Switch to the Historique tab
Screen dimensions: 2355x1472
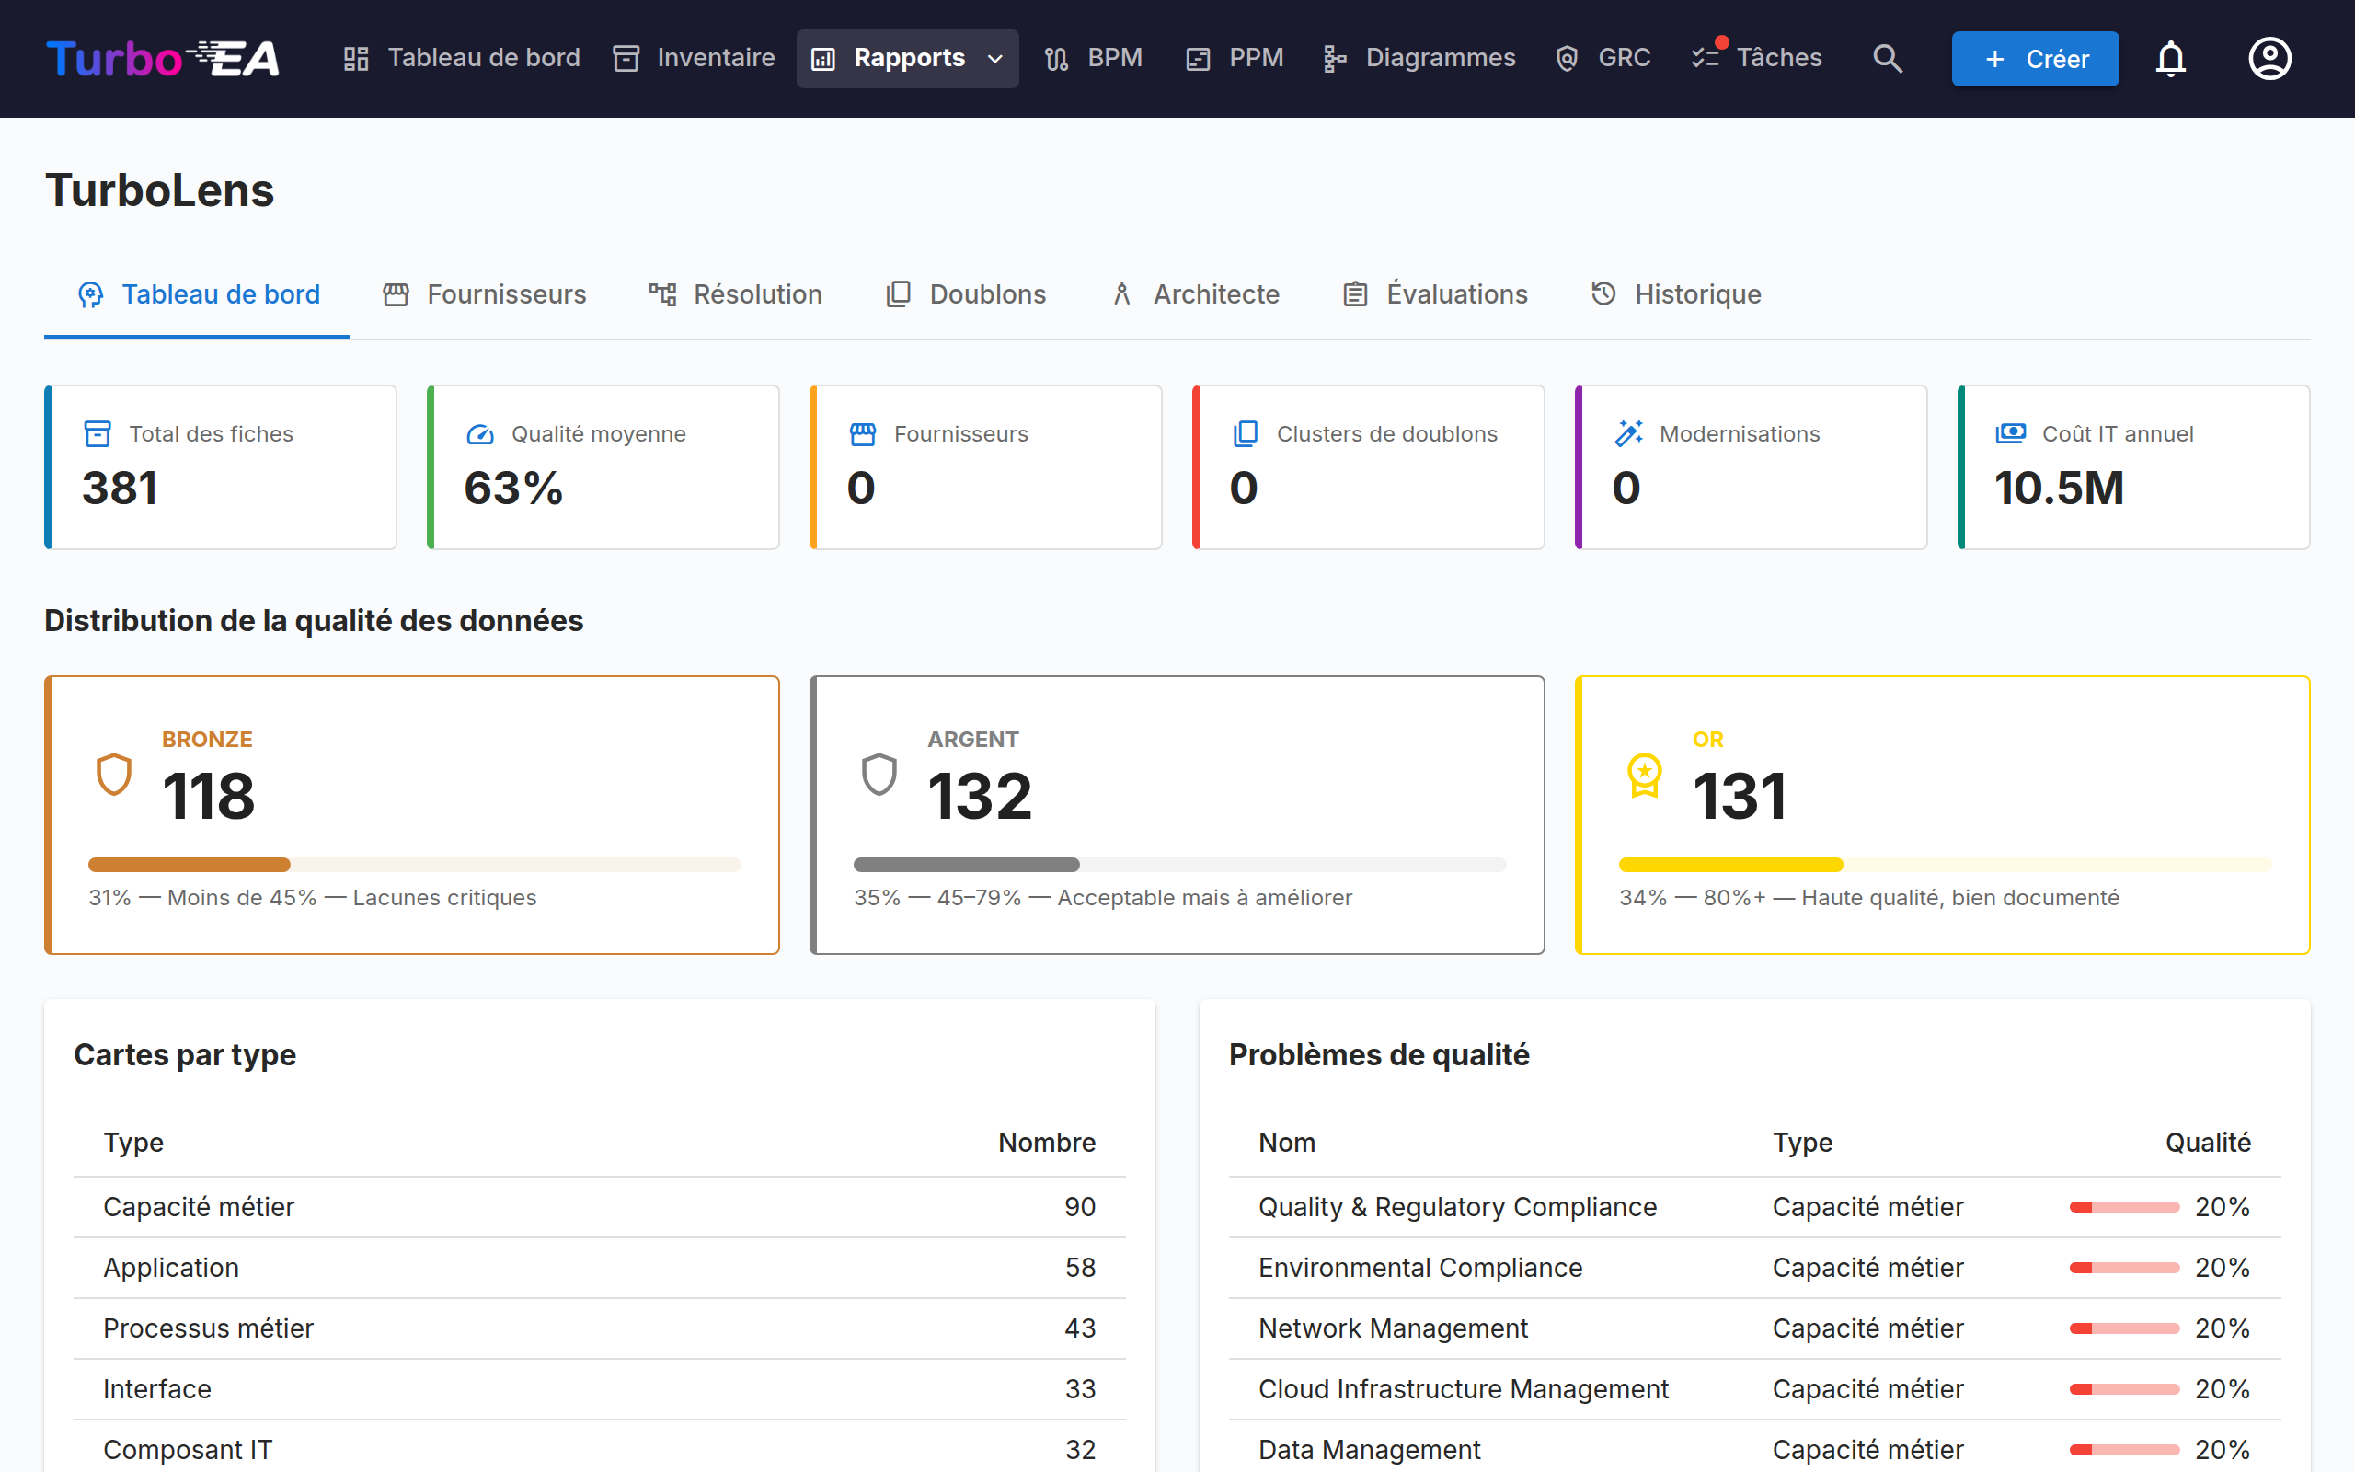pos(1677,294)
